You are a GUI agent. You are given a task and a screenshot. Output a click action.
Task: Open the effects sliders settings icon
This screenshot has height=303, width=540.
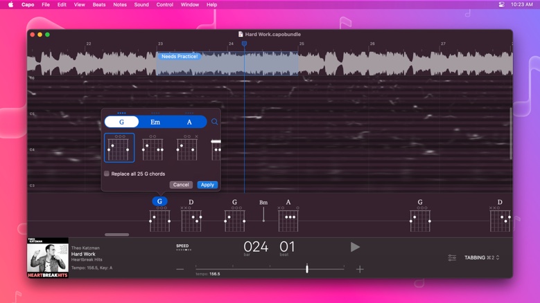pyautogui.click(x=452, y=257)
